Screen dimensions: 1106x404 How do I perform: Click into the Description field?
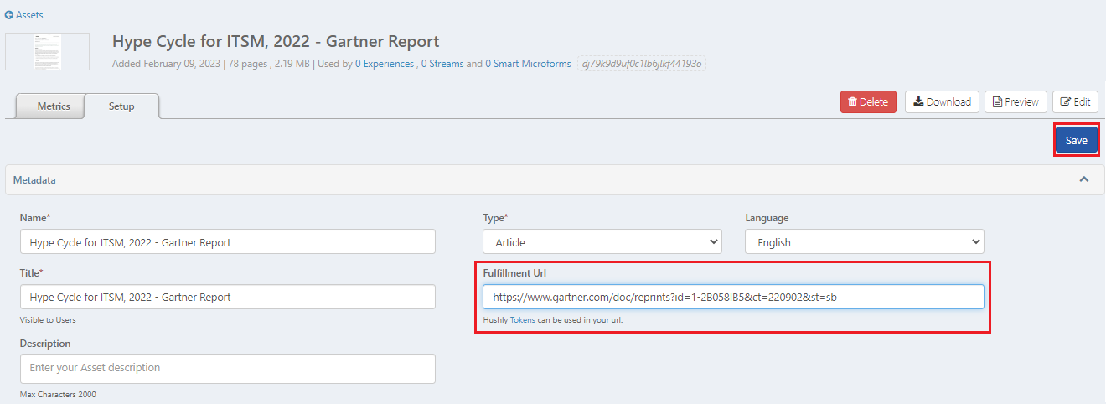click(228, 369)
